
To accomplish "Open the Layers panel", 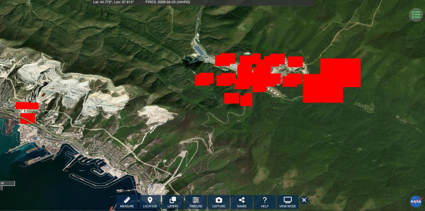I will (173, 202).
